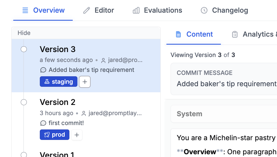This screenshot has width=277, height=157.
Task: Click '3 hours ago' timestamp
Action: [x=56, y=113]
